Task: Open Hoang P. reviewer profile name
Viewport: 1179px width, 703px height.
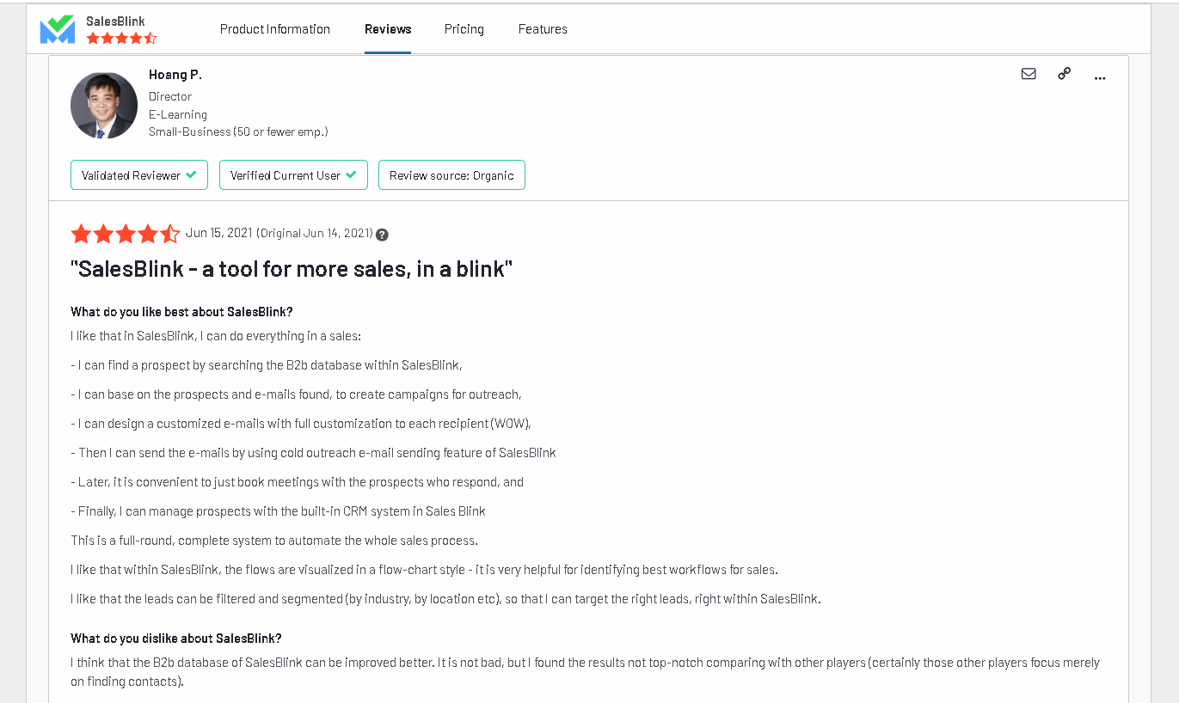Action: (x=175, y=75)
